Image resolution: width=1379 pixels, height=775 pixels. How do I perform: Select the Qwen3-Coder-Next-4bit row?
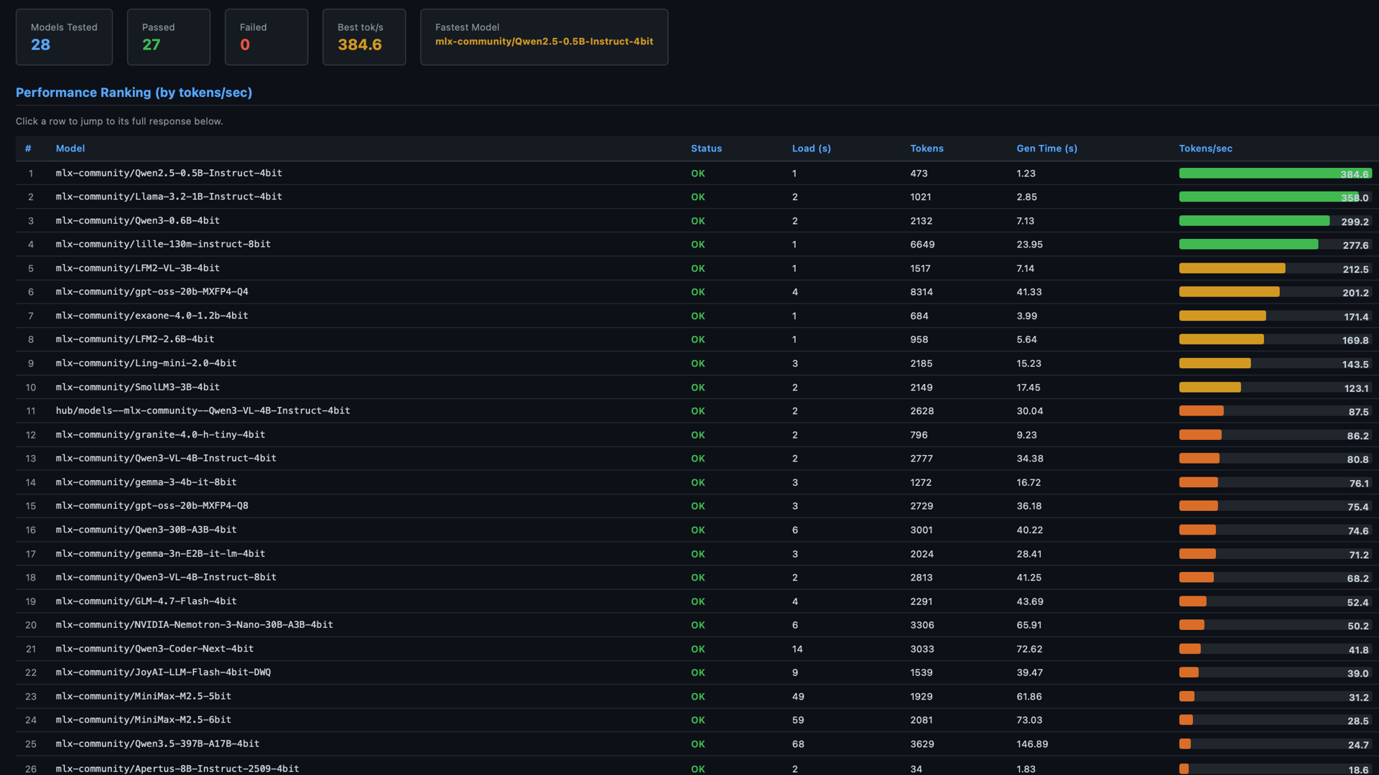(154, 649)
